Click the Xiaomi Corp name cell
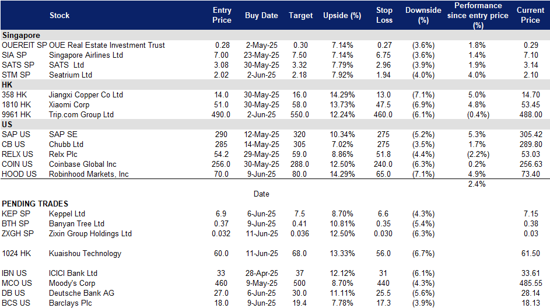The width and height of the screenshot is (550, 308). point(69,104)
